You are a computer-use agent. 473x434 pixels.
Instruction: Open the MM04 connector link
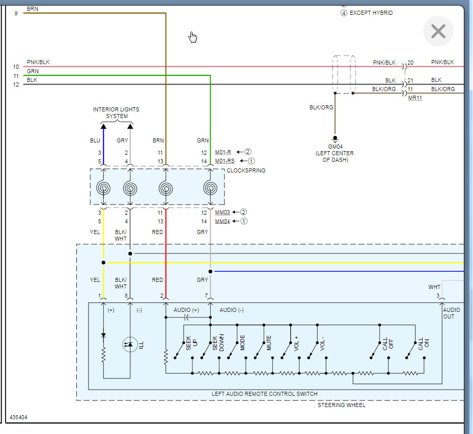(222, 221)
